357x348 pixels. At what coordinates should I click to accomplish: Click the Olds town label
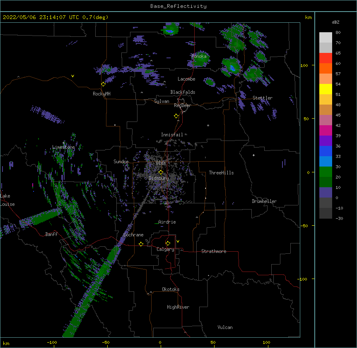[161, 163]
